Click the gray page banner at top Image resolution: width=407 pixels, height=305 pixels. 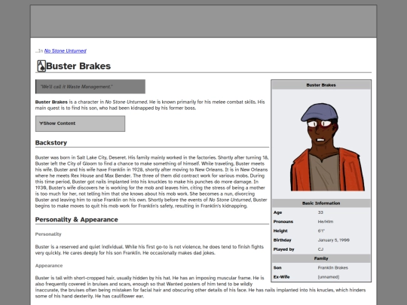click(x=203, y=21)
